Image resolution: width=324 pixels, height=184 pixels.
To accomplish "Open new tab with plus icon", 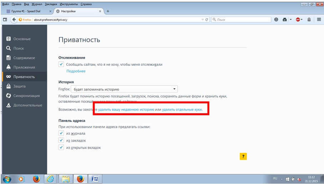I will click(x=108, y=11).
